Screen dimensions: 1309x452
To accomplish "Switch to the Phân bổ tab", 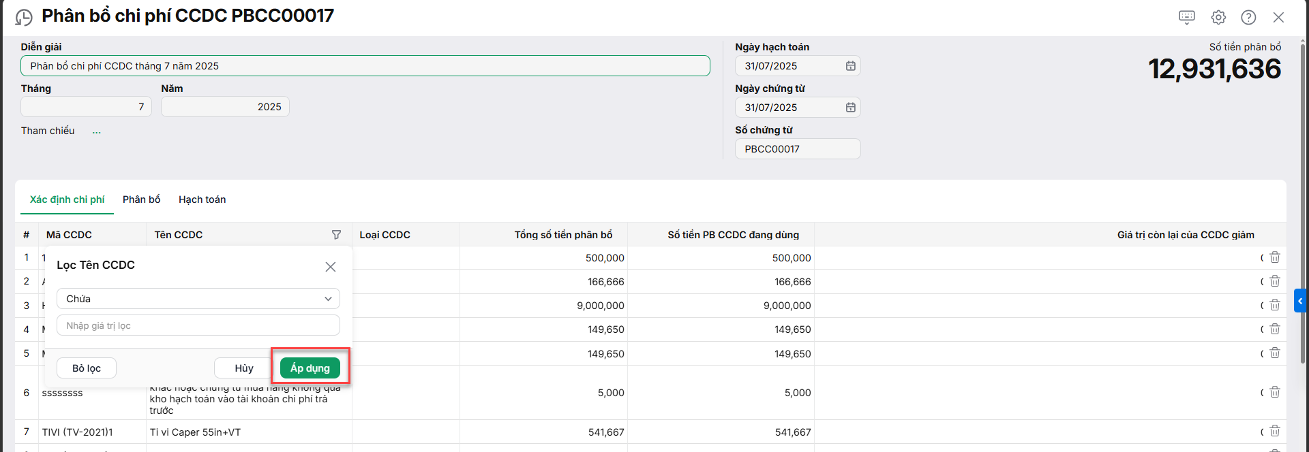I will click(x=142, y=199).
